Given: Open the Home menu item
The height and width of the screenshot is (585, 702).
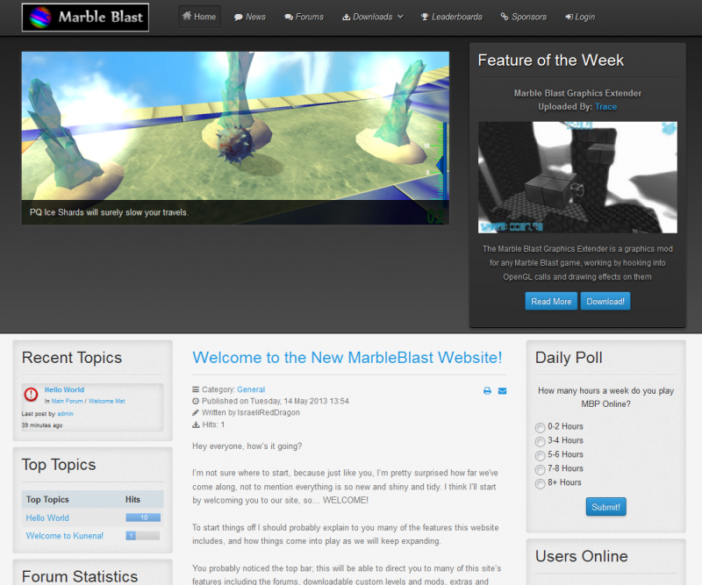Looking at the screenshot, I should pos(199,17).
